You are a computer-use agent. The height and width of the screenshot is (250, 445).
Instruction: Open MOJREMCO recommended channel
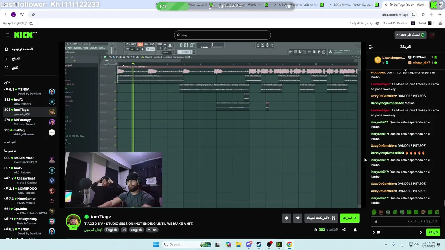point(30,160)
